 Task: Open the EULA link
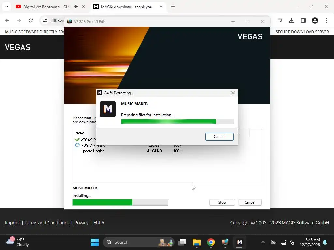[99, 223]
